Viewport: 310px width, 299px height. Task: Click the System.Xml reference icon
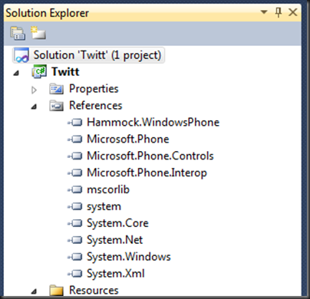[75, 274]
